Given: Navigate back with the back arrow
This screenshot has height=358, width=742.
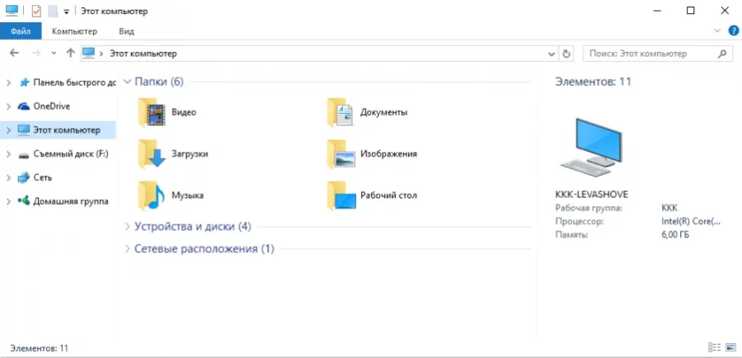Looking at the screenshot, I should tap(15, 53).
